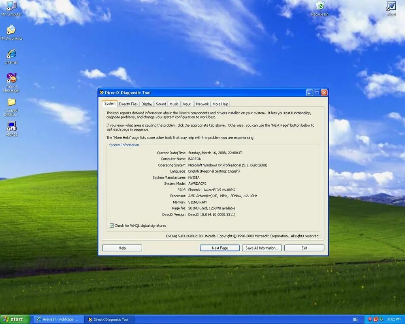Click the orange square system tray icon
The height and width of the screenshot is (324, 405).
coord(375,320)
